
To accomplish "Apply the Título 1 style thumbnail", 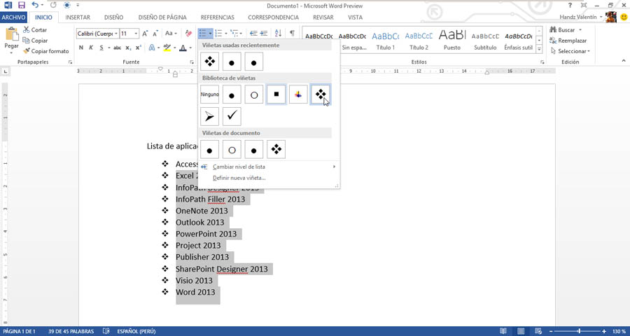I will point(385,41).
